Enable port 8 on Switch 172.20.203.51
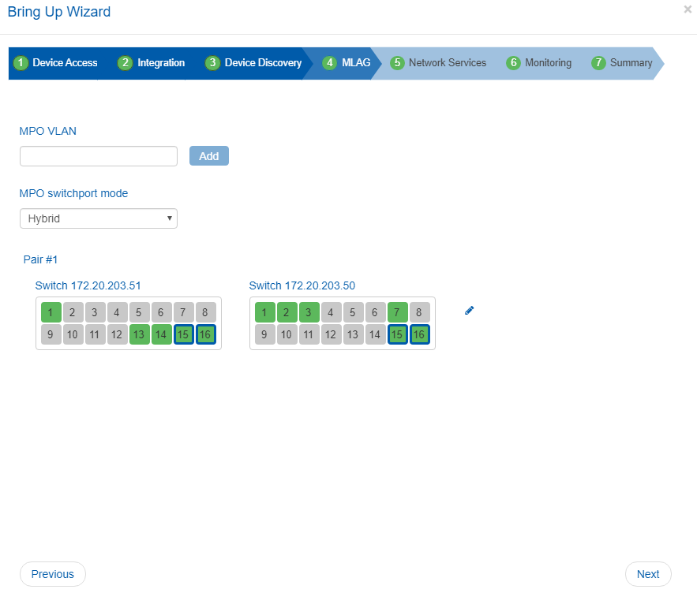This screenshot has width=697, height=593. click(x=206, y=312)
